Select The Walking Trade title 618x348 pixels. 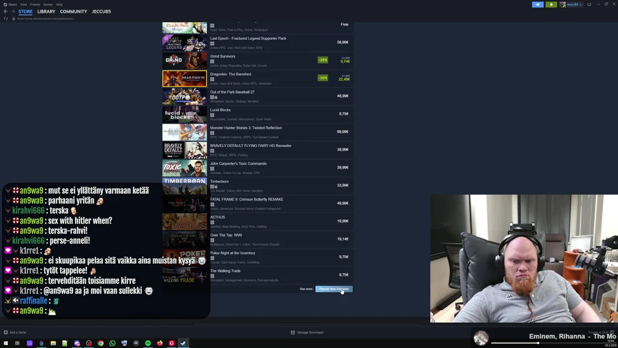coord(225,271)
